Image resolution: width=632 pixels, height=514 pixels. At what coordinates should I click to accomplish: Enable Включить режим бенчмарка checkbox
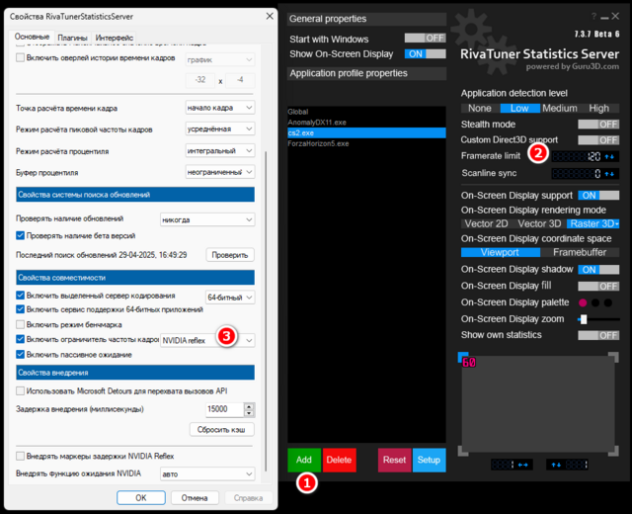(x=22, y=324)
